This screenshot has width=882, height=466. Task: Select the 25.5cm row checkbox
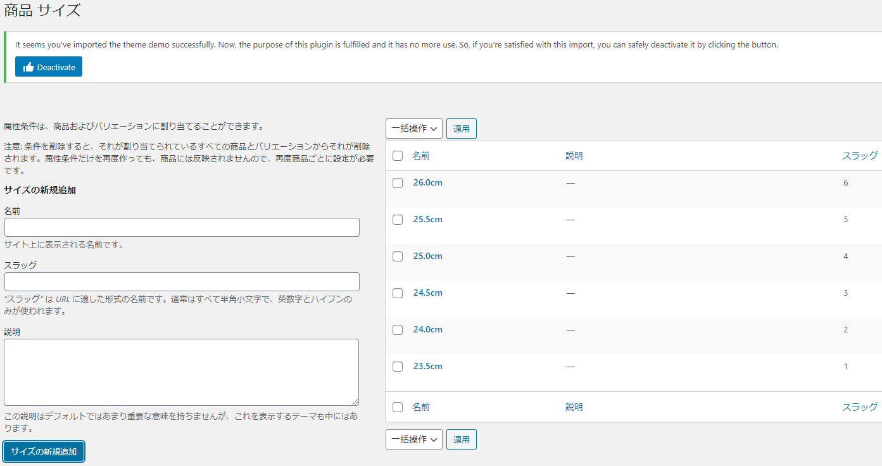point(398,220)
